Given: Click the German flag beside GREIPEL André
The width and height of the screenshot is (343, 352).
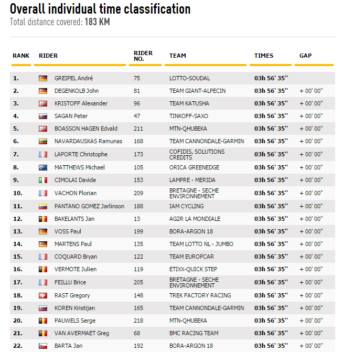Looking at the screenshot, I should (x=43, y=78).
